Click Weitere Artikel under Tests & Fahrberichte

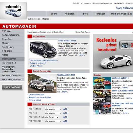pos(35,100)
